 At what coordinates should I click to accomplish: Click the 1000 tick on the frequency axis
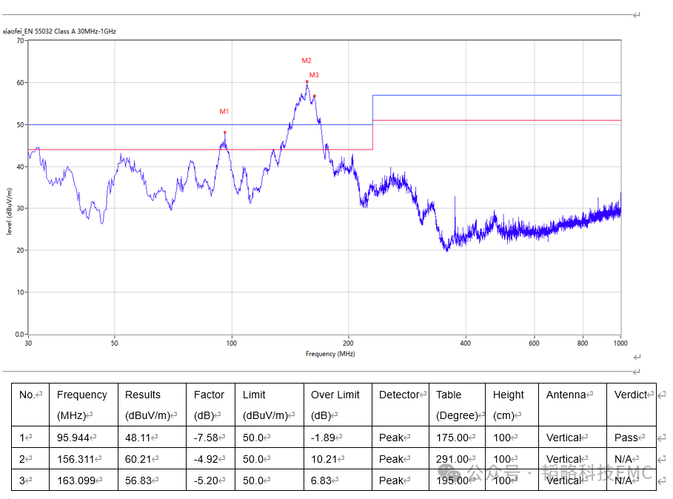pyautogui.click(x=620, y=344)
